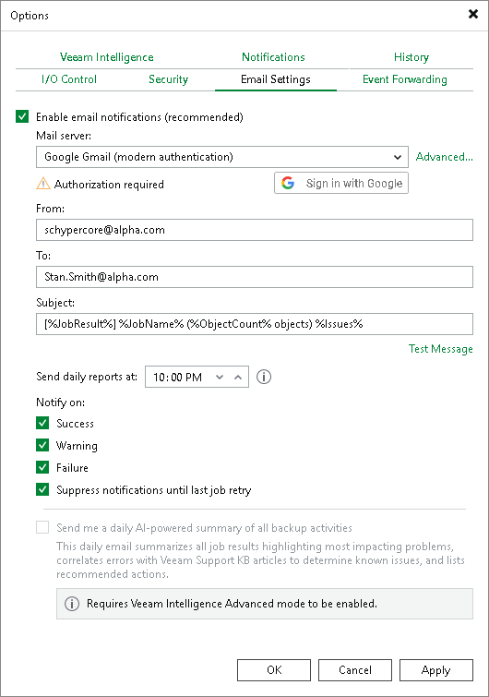
Task: Switch to the Notifications tab
Action: (x=273, y=57)
